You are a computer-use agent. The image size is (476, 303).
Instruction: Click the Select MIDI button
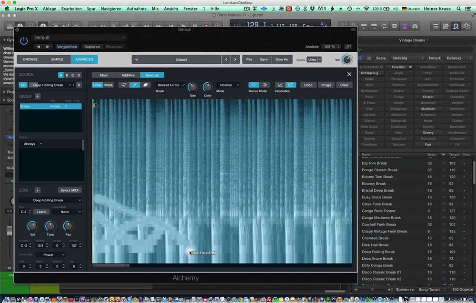pyautogui.click(x=70, y=190)
